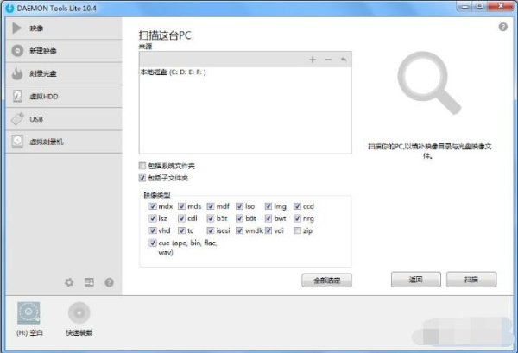Click the top-right help question mark
Viewport: 518px width, 353px height.
point(502,27)
